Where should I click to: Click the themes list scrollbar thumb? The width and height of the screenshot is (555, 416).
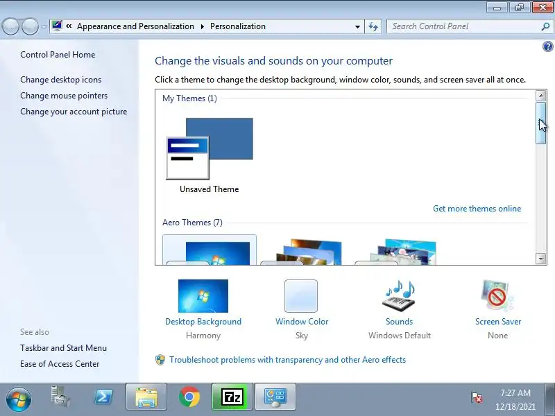(x=540, y=123)
